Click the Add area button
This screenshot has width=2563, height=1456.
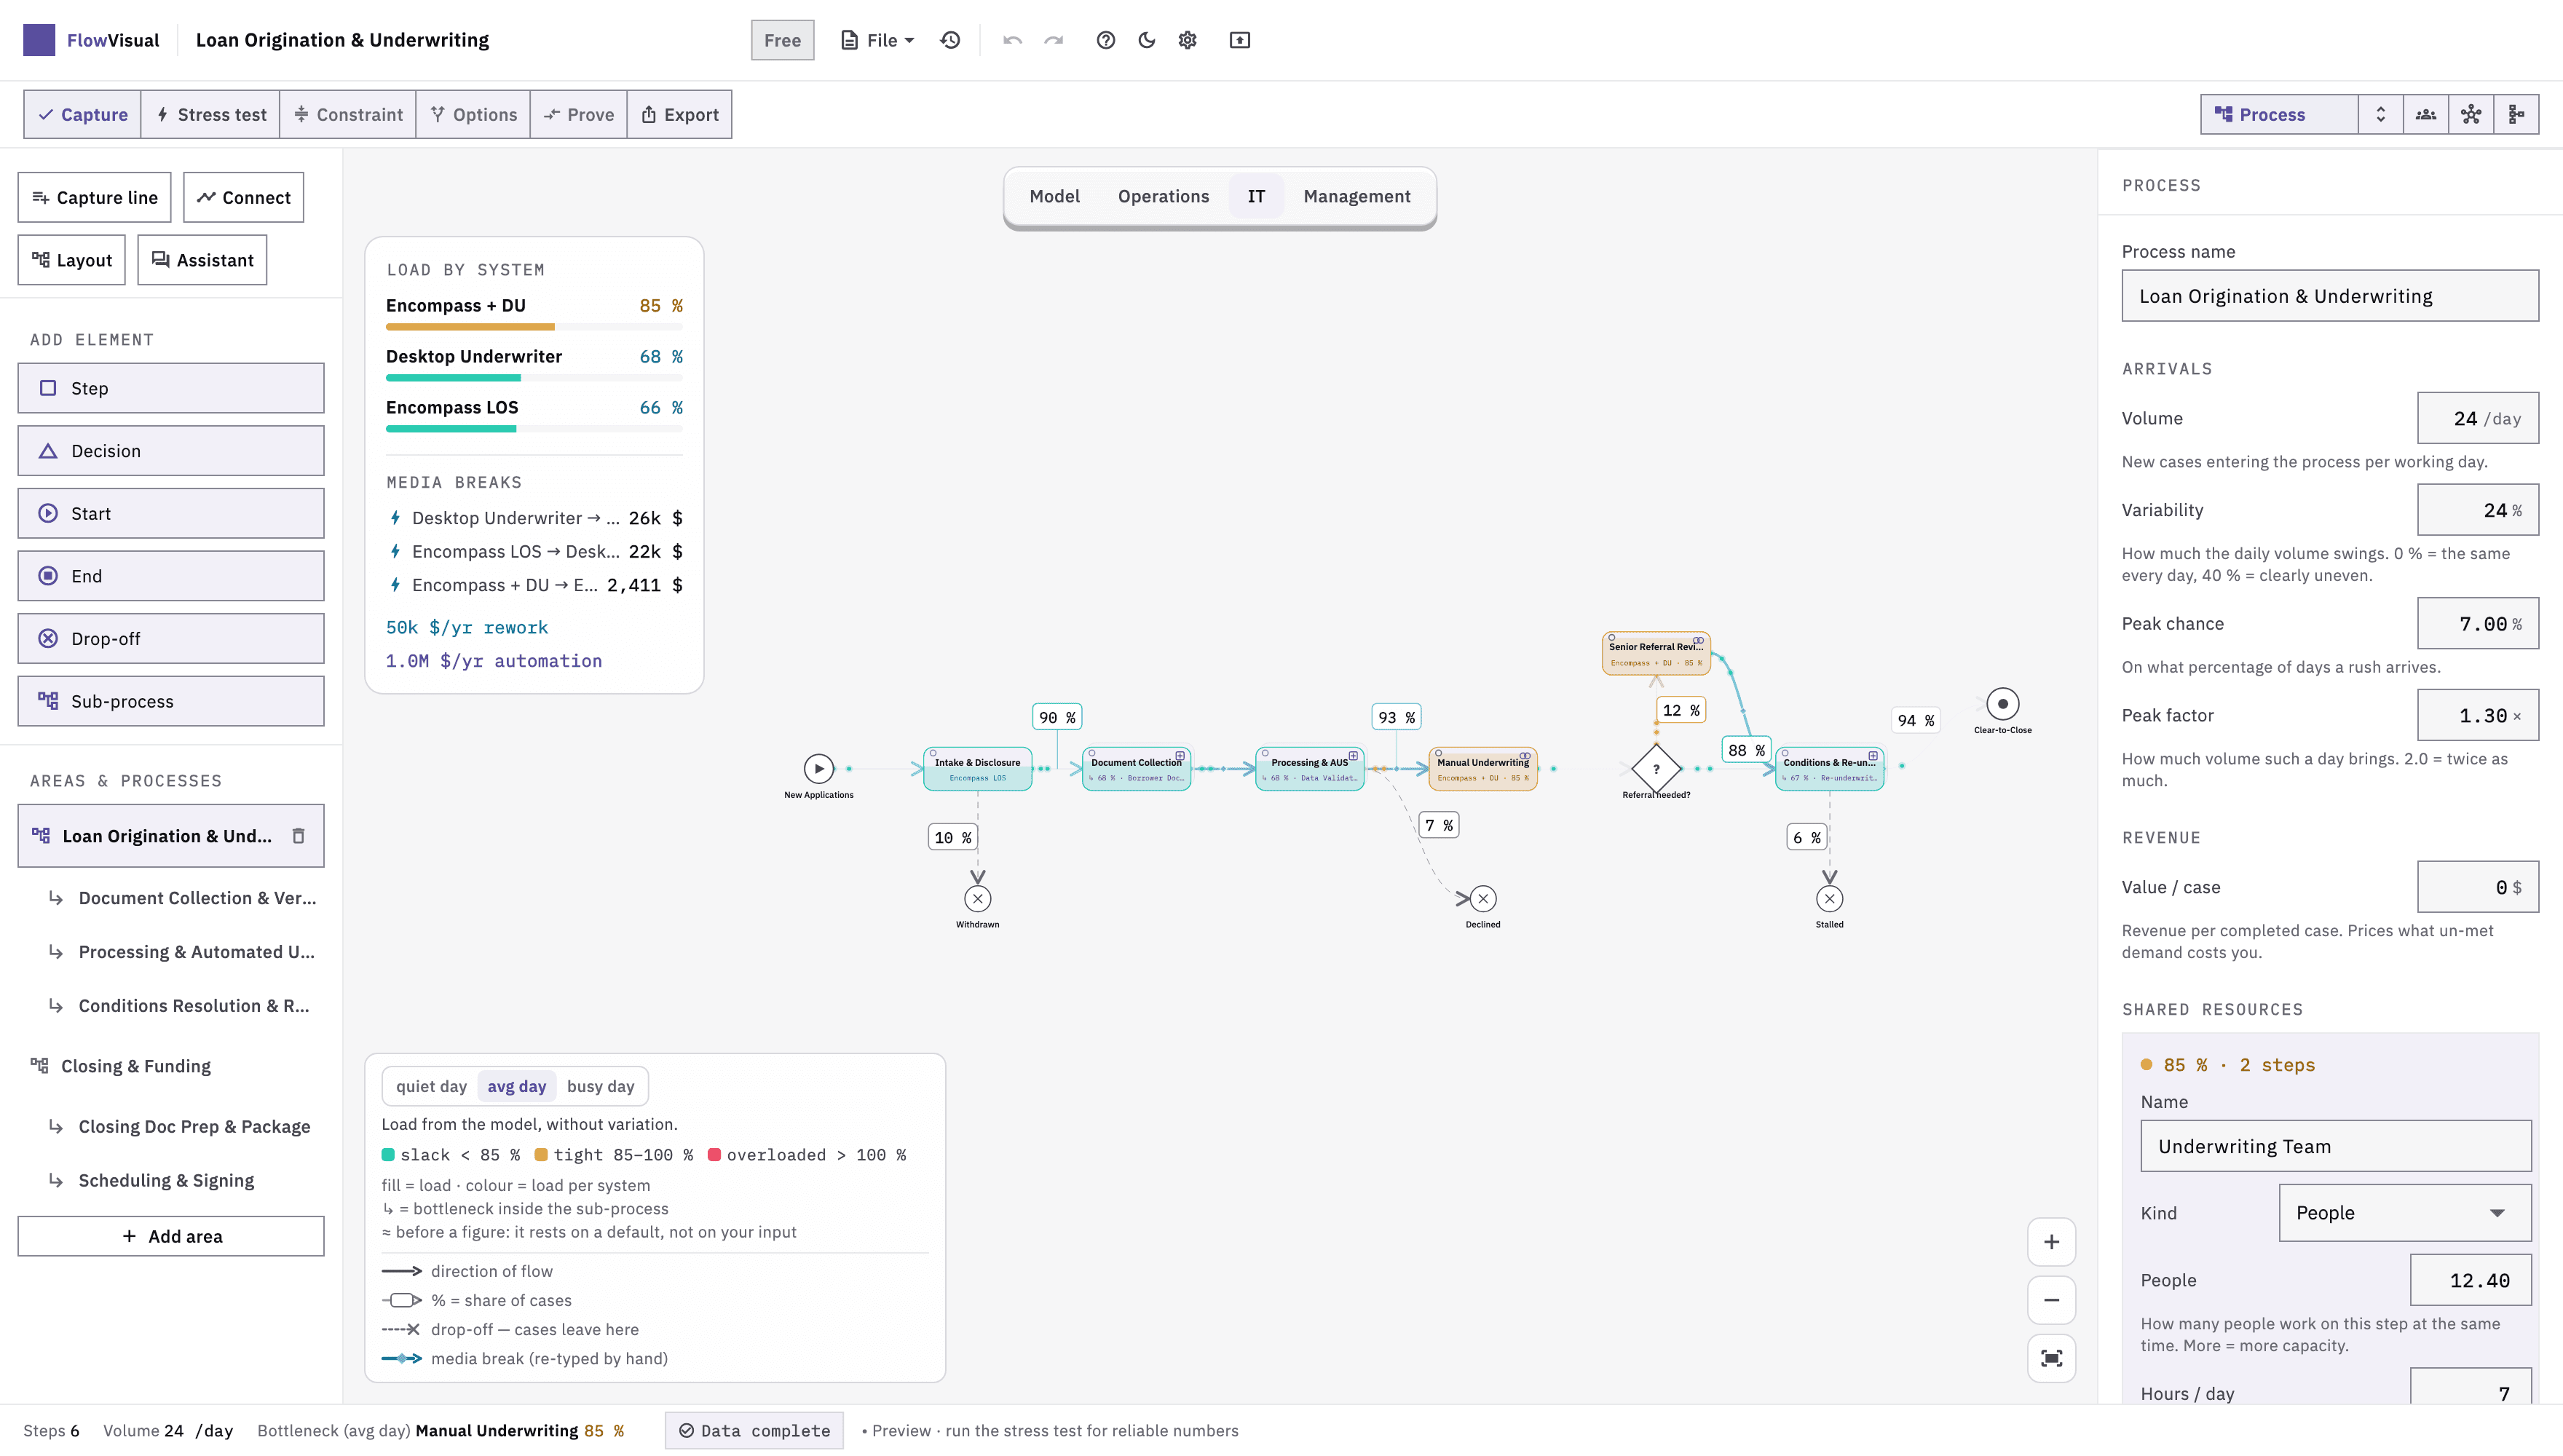pos(171,1236)
